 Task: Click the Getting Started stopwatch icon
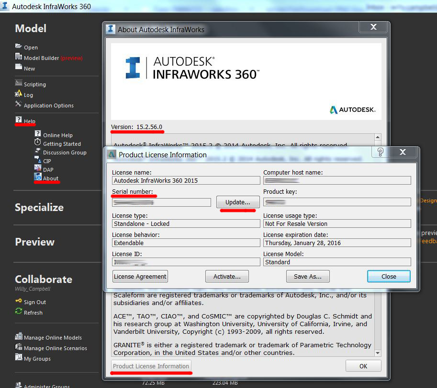[38, 142]
